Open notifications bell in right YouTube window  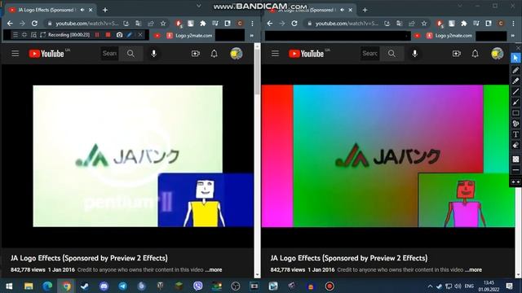coord(475,54)
